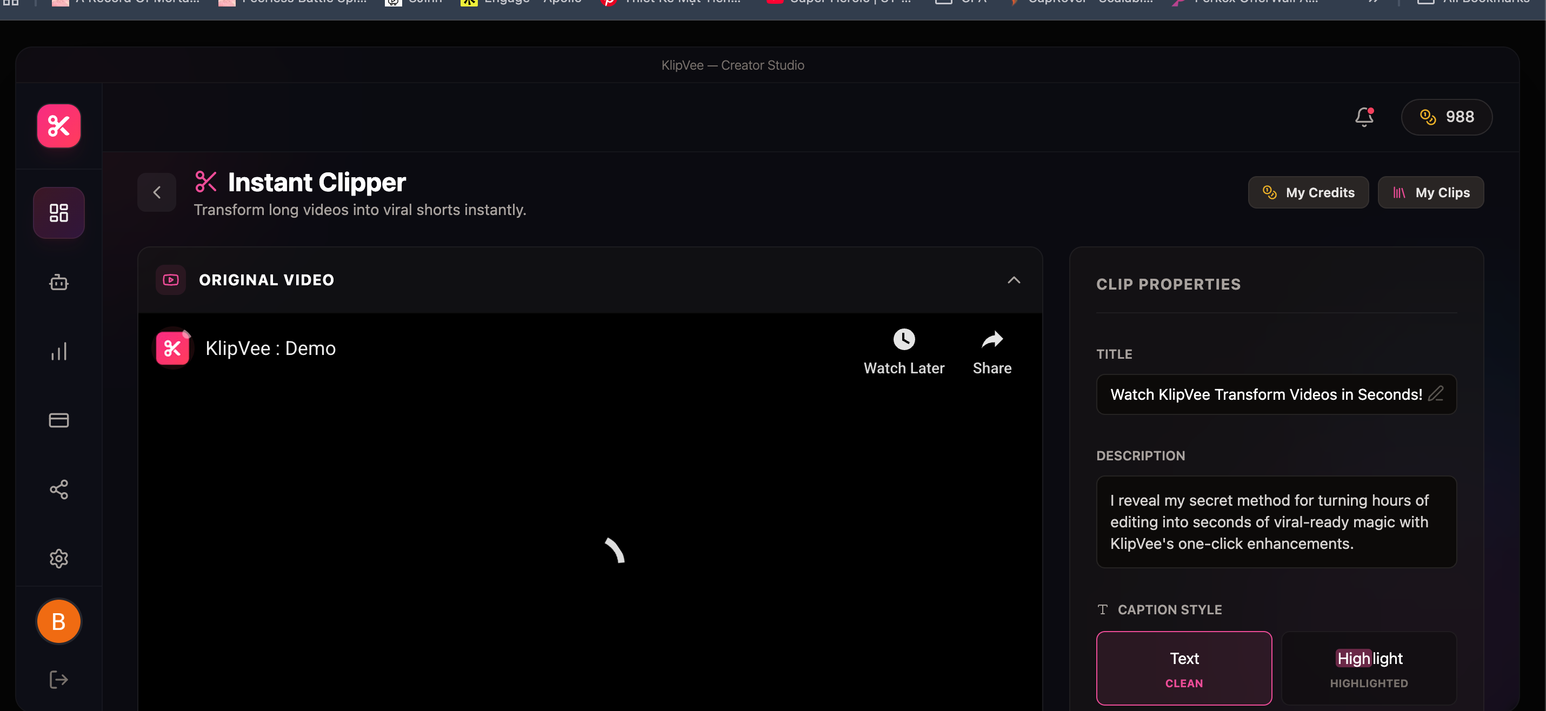The width and height of the screenshot is (1546, 711).
Task: Open My Clips library
Action: [1430, 192]
